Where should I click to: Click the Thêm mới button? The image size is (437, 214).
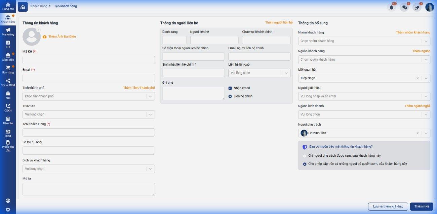tap(421, 206)
